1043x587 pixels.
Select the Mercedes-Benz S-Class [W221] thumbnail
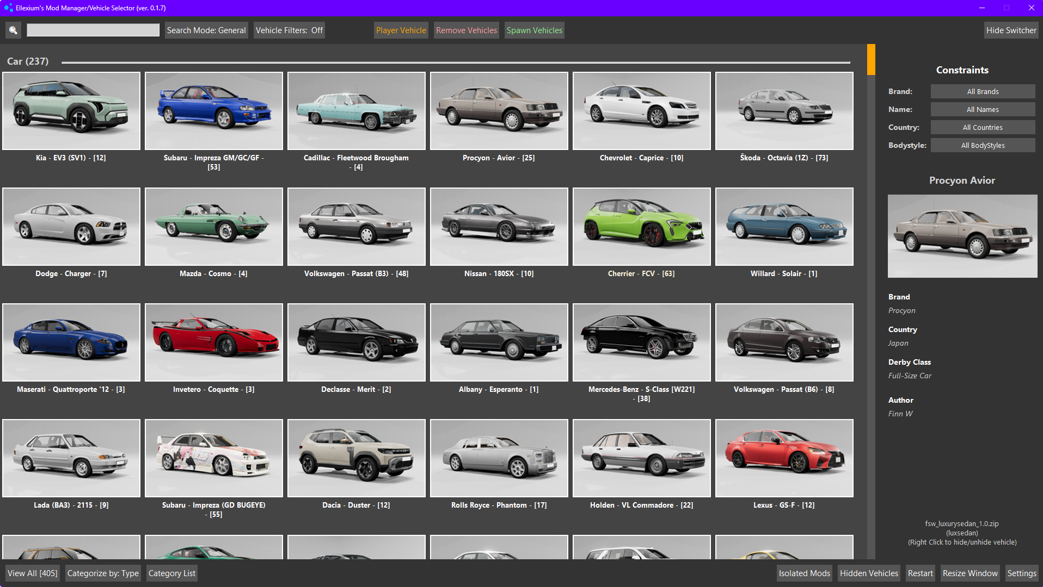642,342
